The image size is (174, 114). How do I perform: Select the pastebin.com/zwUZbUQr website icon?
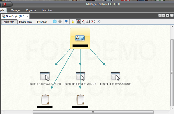115,76
